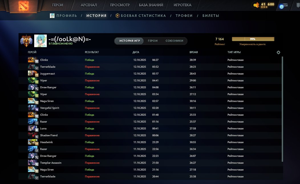The height and width of the screenshot is (184, 300).
Task: Open the Арсенал top menu
Action: click(x=89, y=5)
